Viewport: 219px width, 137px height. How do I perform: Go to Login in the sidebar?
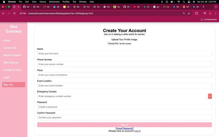tap(7, 77)
